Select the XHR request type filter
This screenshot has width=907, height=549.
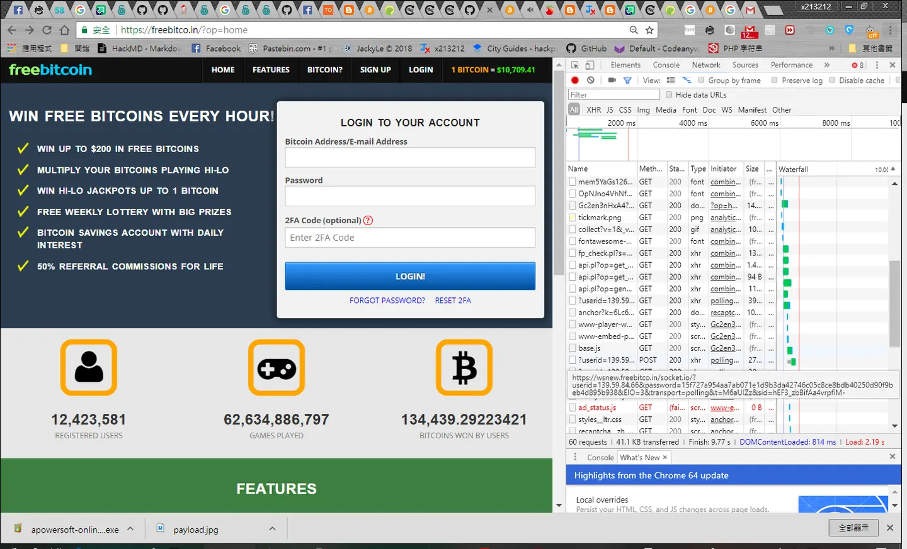[x=594, y=109]
